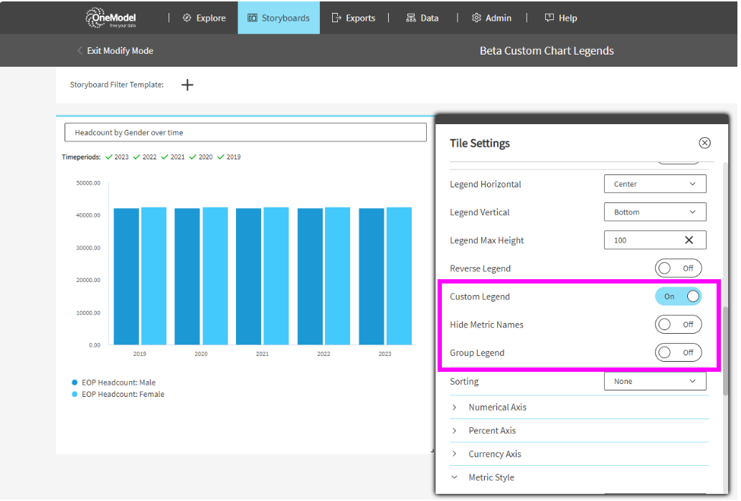
Task: Click the back arrow beside Exit Modify Mode
Action: 80,51
